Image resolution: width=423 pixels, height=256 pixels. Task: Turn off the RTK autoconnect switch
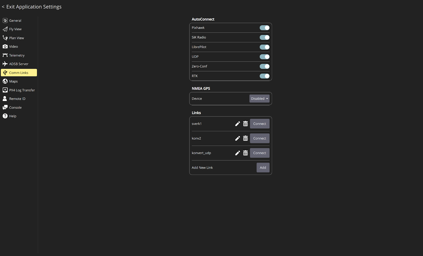264,76
